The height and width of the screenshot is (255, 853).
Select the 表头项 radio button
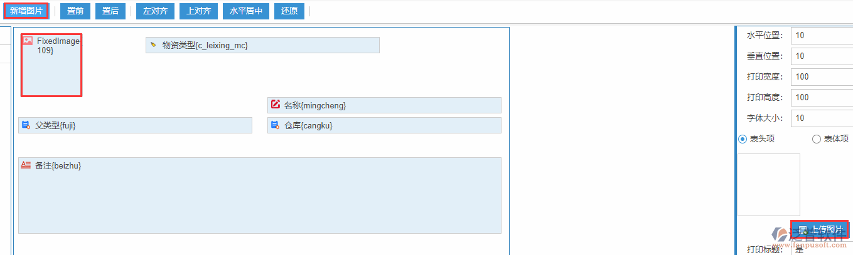743,139
